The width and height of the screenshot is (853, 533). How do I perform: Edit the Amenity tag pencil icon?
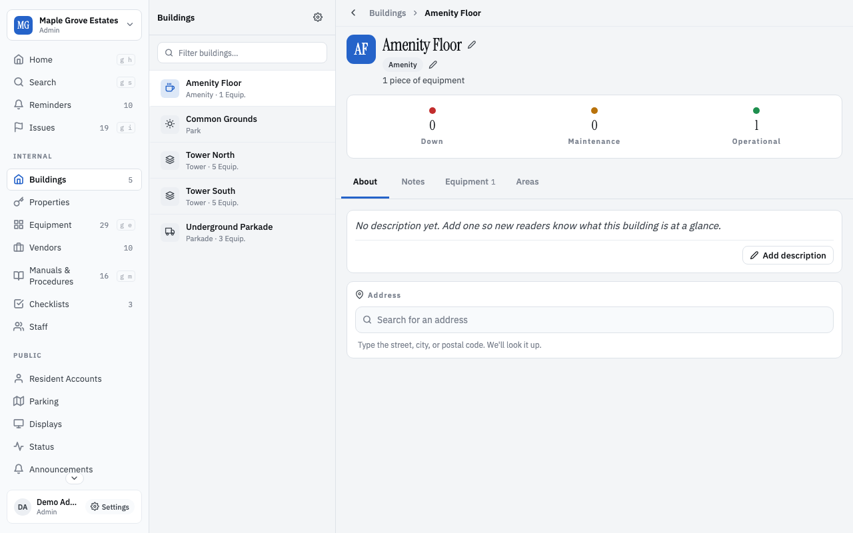[x=433, y=65]
